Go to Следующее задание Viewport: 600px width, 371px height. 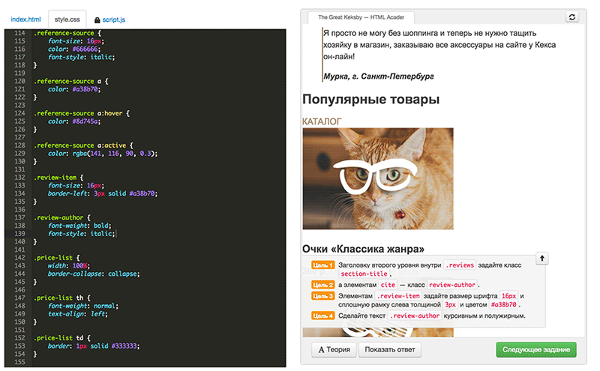pos(535,349)
